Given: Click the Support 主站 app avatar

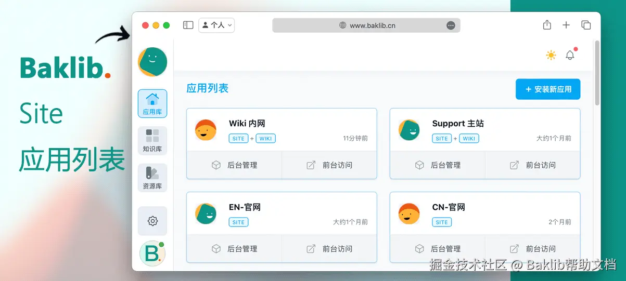Looking at the screenshot, I should (409, 130).
